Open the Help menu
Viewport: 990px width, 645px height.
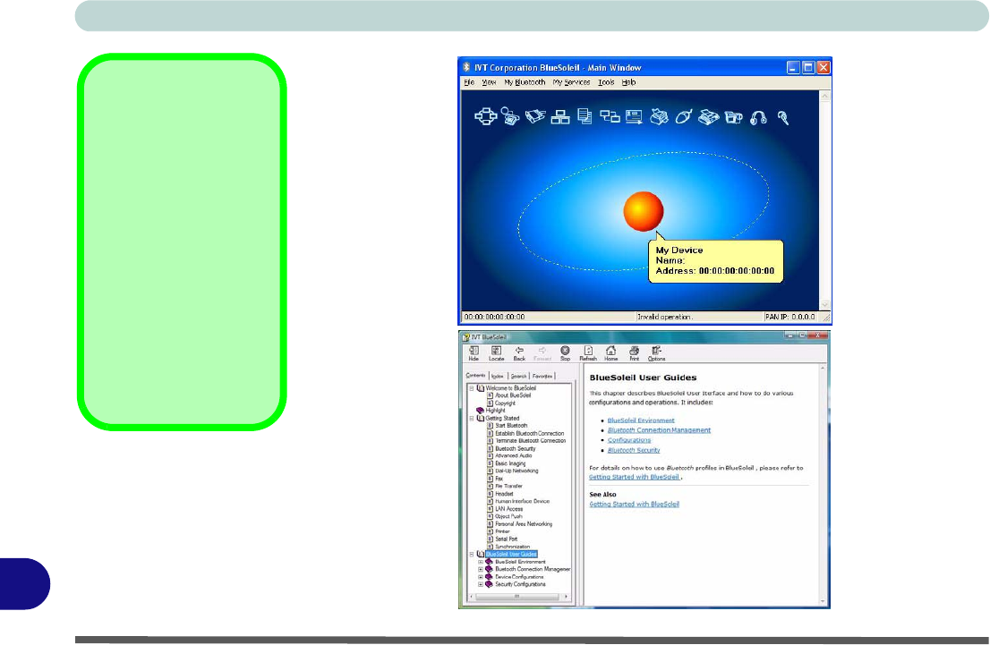[x=629, y=82]
